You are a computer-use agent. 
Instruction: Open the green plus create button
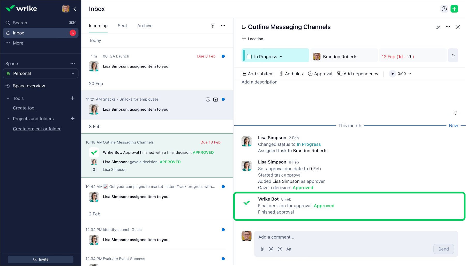454,9
